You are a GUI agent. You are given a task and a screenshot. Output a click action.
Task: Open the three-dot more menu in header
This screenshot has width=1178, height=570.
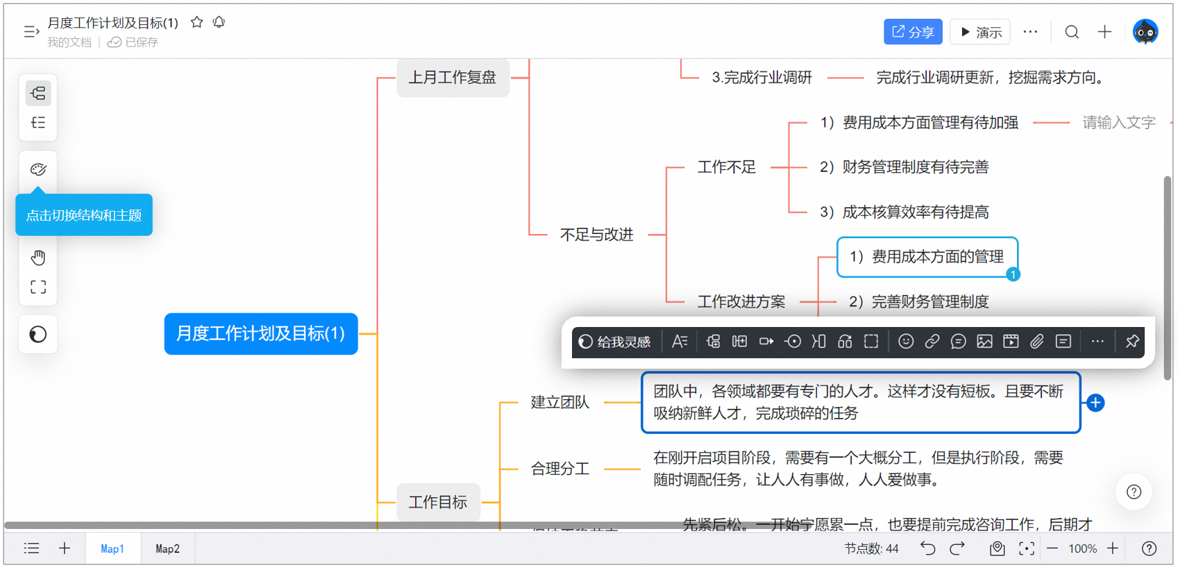(1031, 32)
